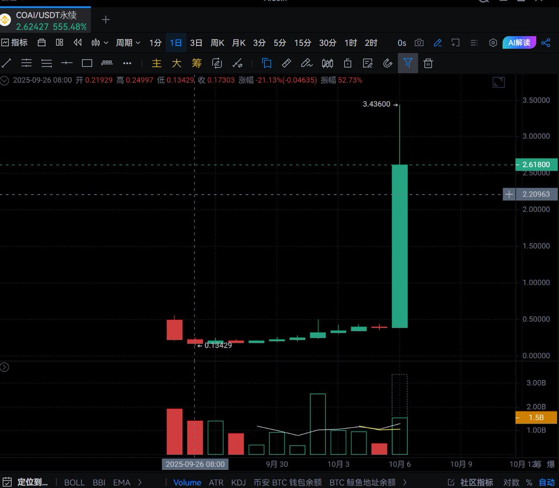The height and width of the screenshot is (488, 559).
Task: Switch to the 5分 timeframe
Action: pos(279,43)
